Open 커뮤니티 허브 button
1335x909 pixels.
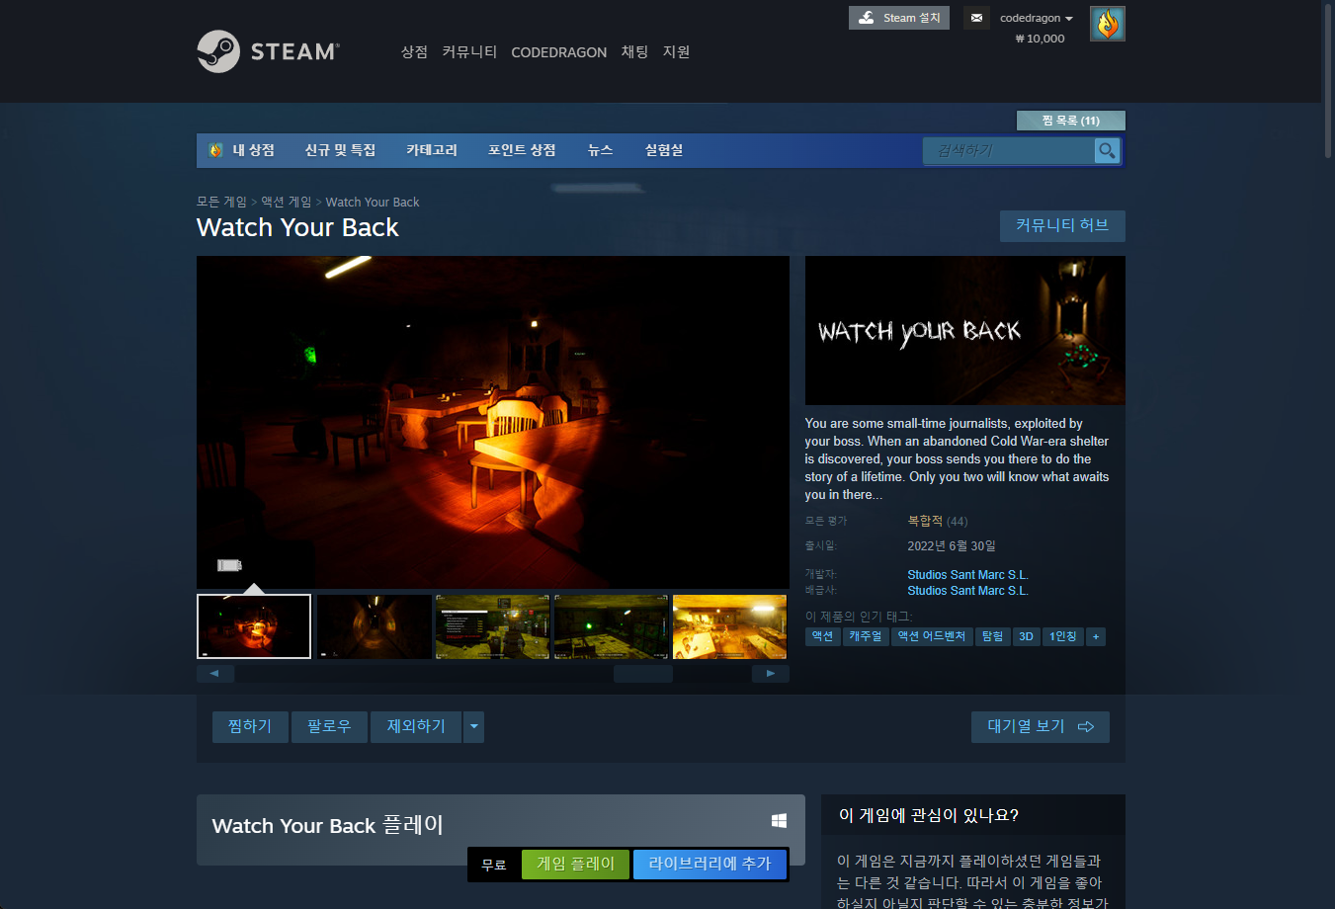pyautogui.click(x=1062, y=225)
